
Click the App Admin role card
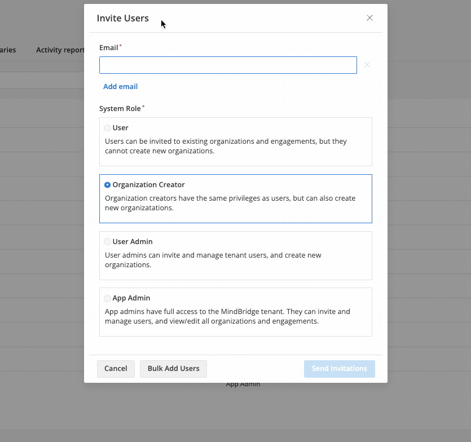click(235, 312)
